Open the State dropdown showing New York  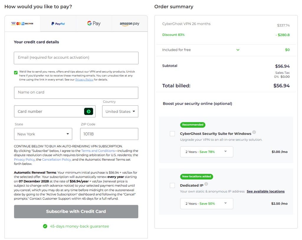coord(43,134)
